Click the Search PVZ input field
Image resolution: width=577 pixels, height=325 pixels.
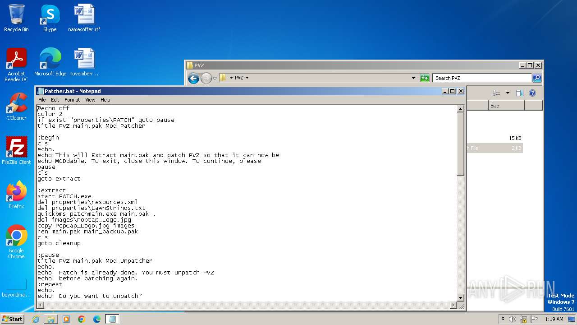pos(482,78)
